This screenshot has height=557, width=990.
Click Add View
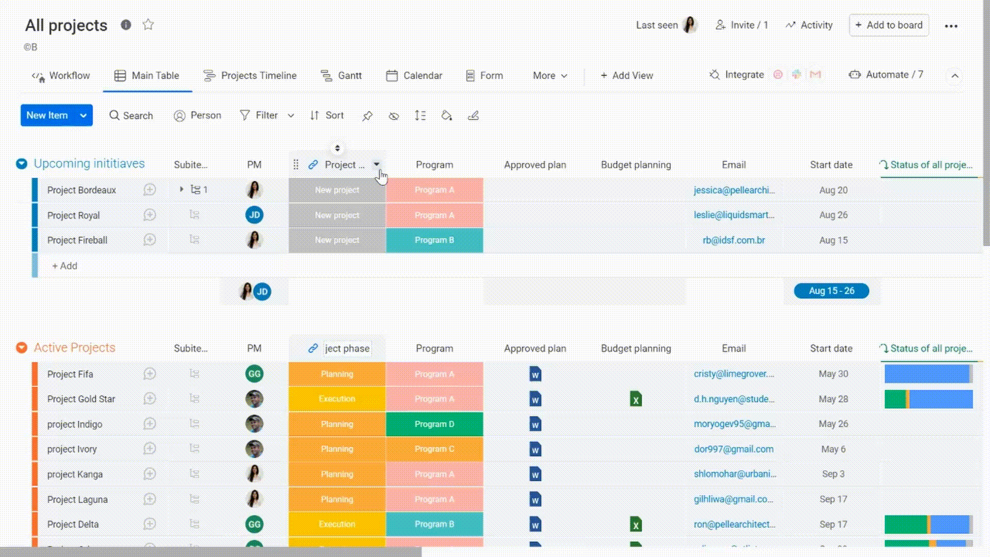click(626, 76)
